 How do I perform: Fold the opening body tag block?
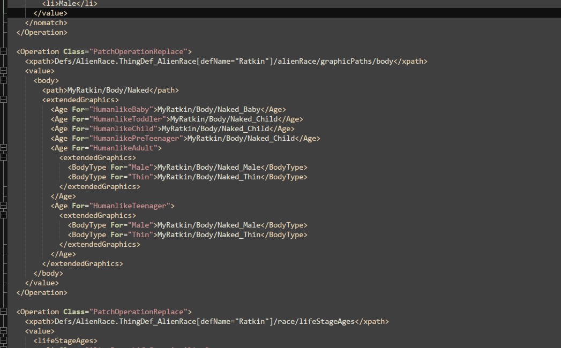coord(3,80)
